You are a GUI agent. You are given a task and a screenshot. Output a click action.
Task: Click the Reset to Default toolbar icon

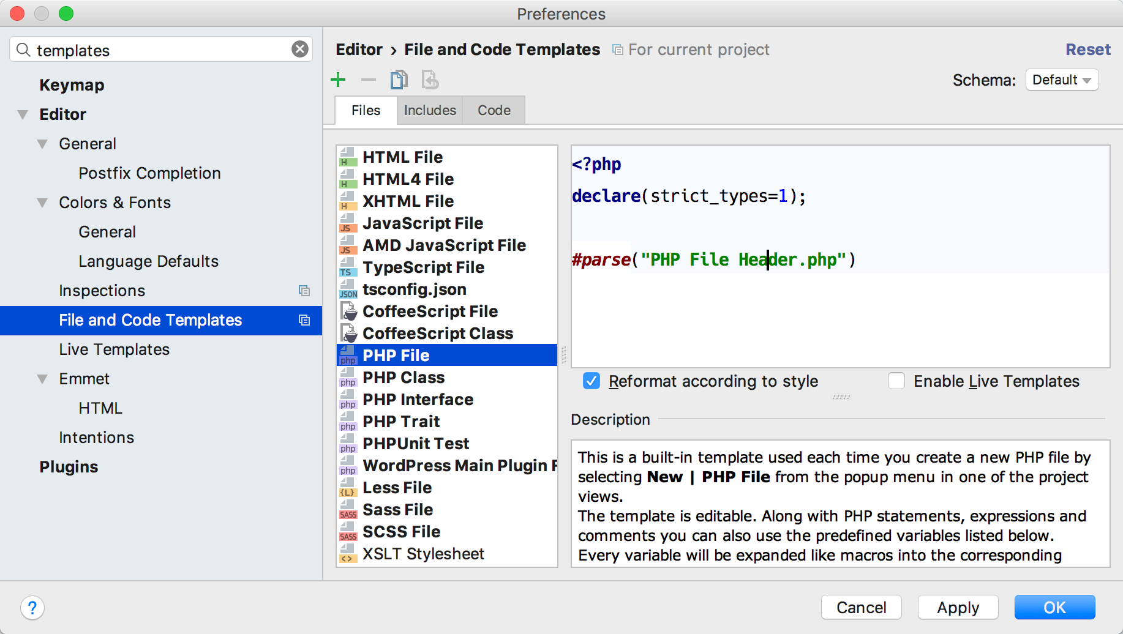[x=430, y=80]
